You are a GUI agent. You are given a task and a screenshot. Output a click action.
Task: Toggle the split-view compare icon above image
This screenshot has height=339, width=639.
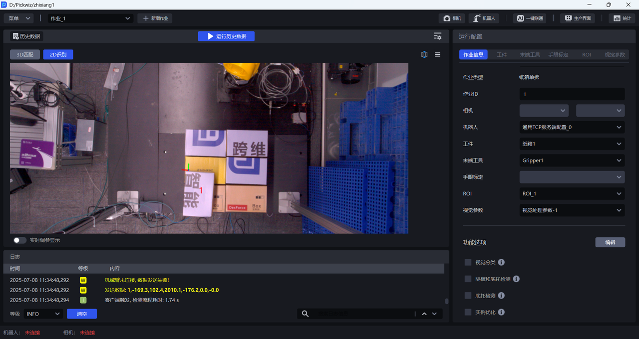tap(424, 55)
